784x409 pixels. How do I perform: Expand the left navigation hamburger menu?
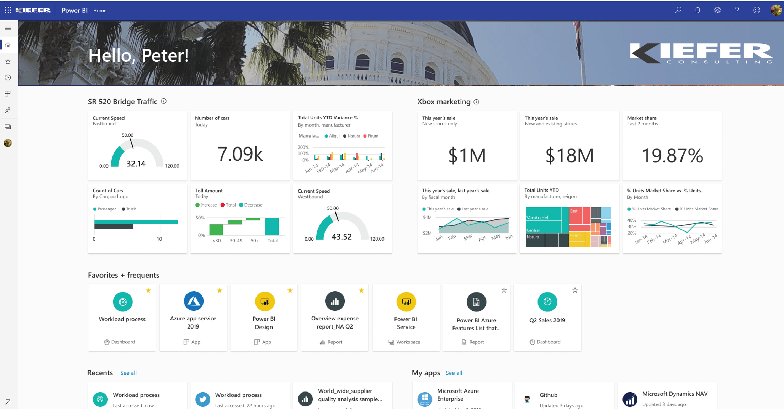(x=8, y=28)
